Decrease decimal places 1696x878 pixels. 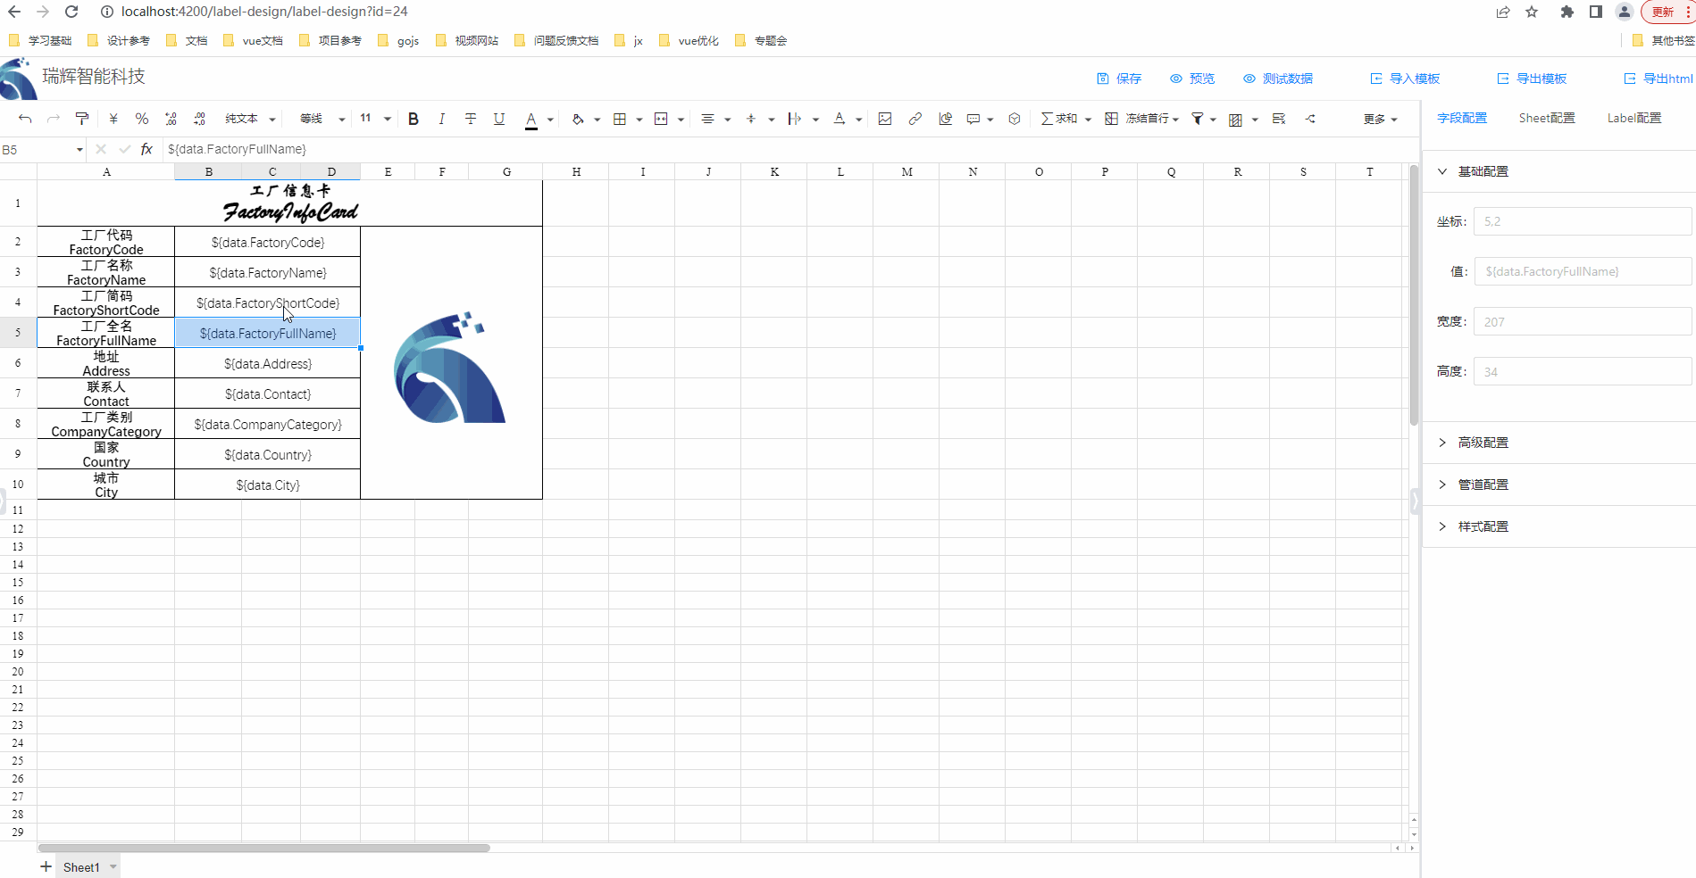point(171,119)
